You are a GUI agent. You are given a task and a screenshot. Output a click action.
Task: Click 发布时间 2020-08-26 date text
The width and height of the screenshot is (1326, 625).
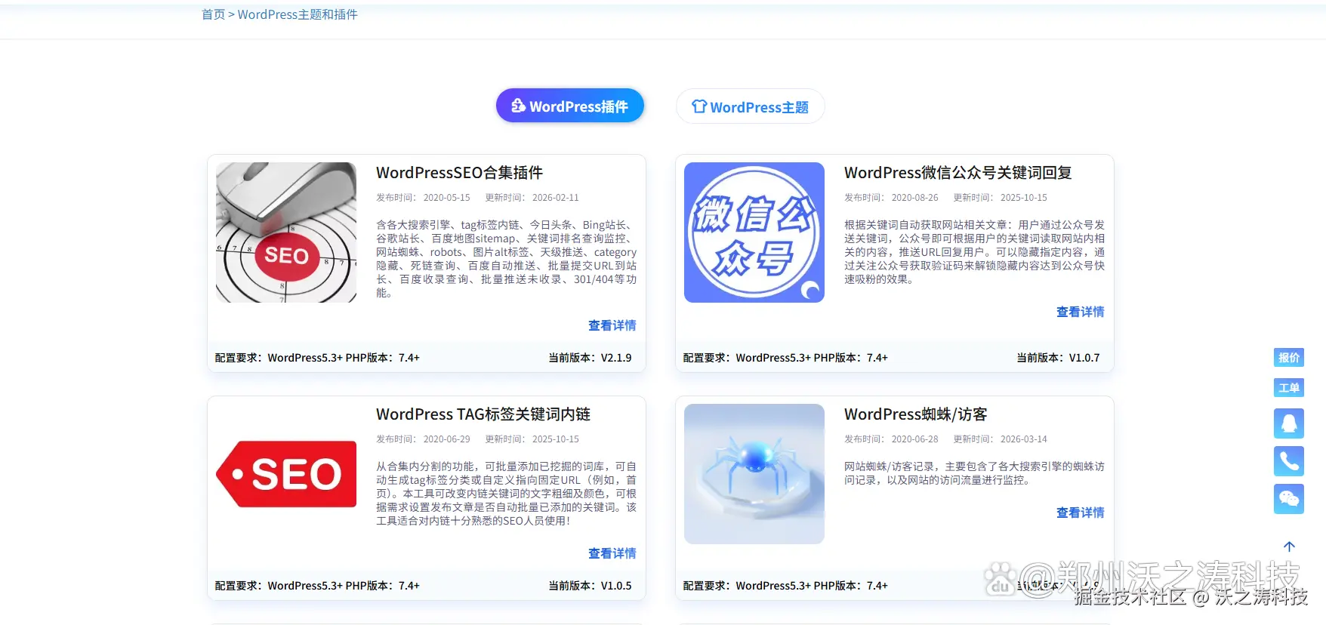[891, 198]
